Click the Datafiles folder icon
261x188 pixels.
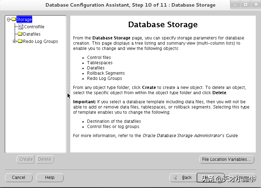tap(20, 34)
